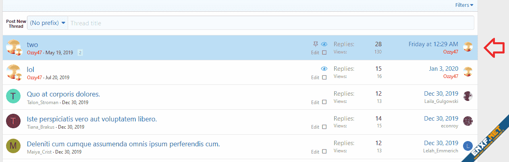Click Edit on the "lol" thread

315,78
